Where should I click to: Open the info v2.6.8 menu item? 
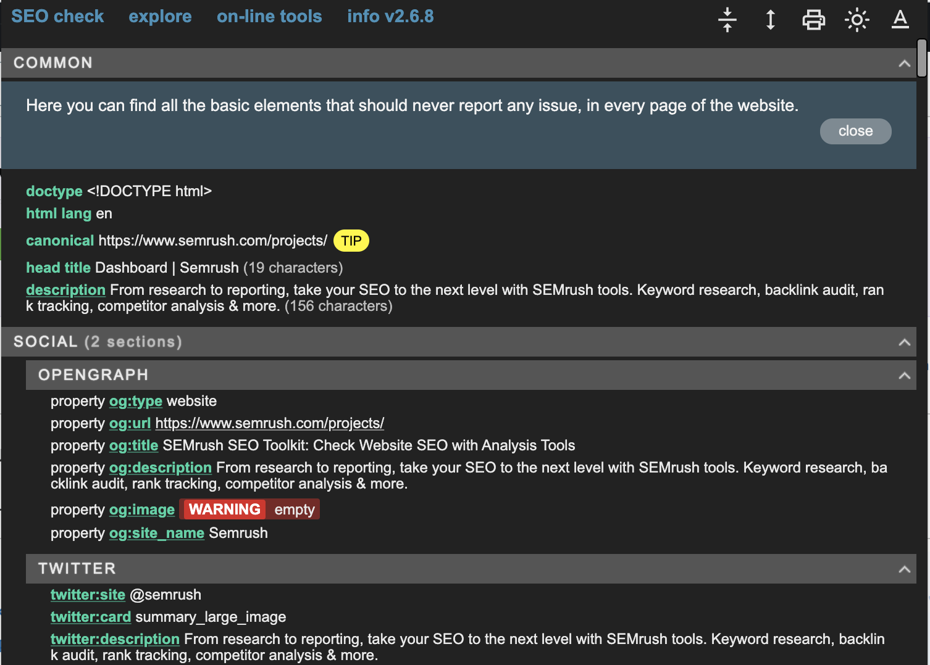click(x=390, y=16)
